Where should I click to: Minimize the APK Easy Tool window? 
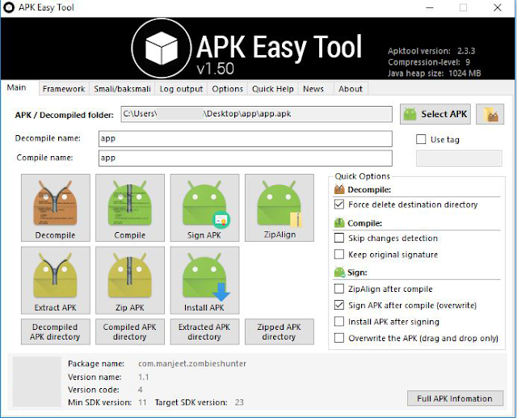click(430, 7)
